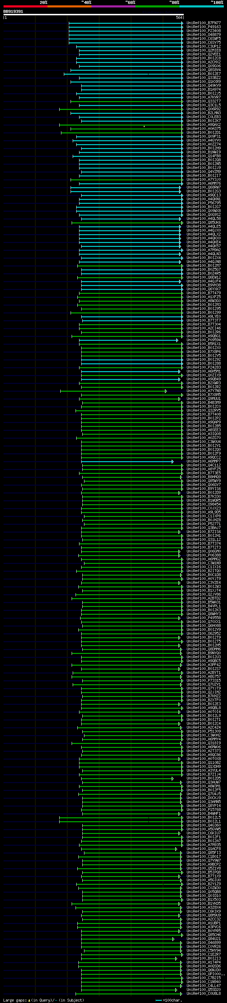Select label UniRef100_A6H5M1

204,371
